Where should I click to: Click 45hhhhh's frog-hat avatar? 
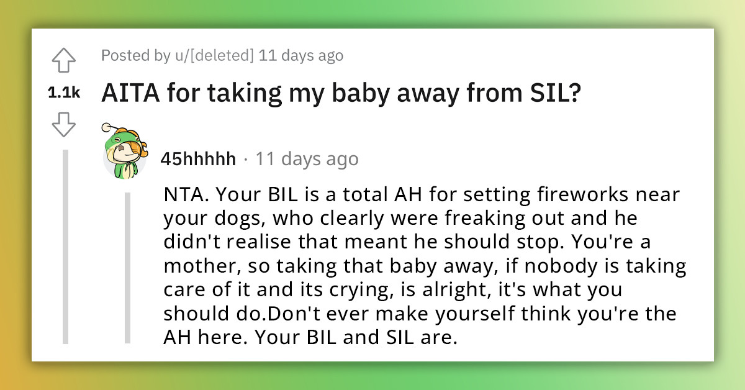(x=125, y=156)
